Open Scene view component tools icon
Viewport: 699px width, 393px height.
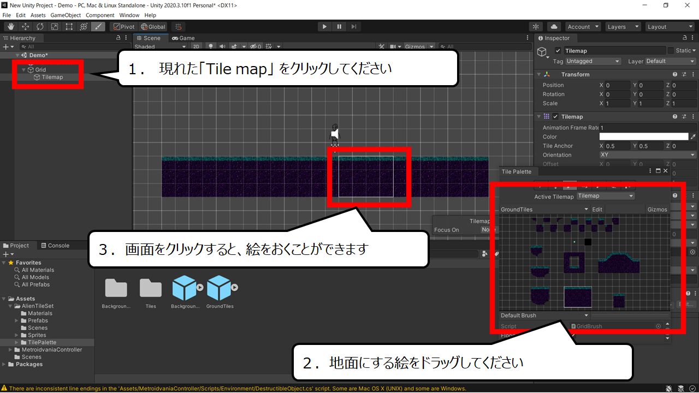(x=381, y=47)
